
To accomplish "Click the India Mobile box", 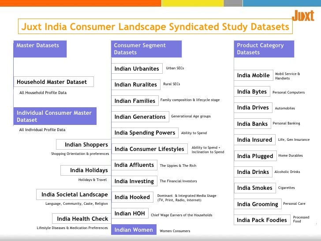I will (x=254, y=75).
